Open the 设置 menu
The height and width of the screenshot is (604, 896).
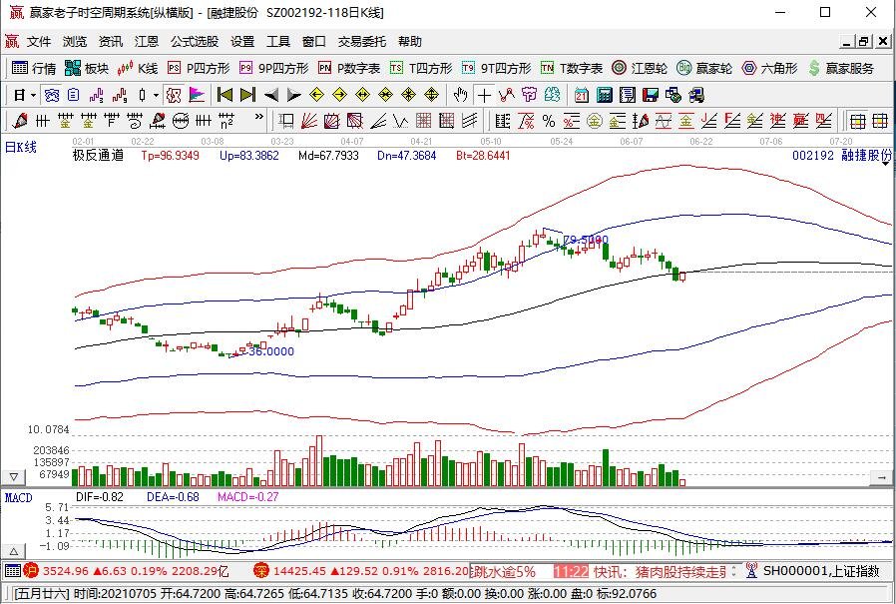[242, 42]
